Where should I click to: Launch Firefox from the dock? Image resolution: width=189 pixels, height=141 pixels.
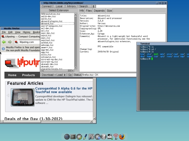point(122,137)
